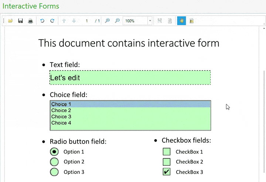Fit the full page icon
266x182 pixels.
point(170,21)
